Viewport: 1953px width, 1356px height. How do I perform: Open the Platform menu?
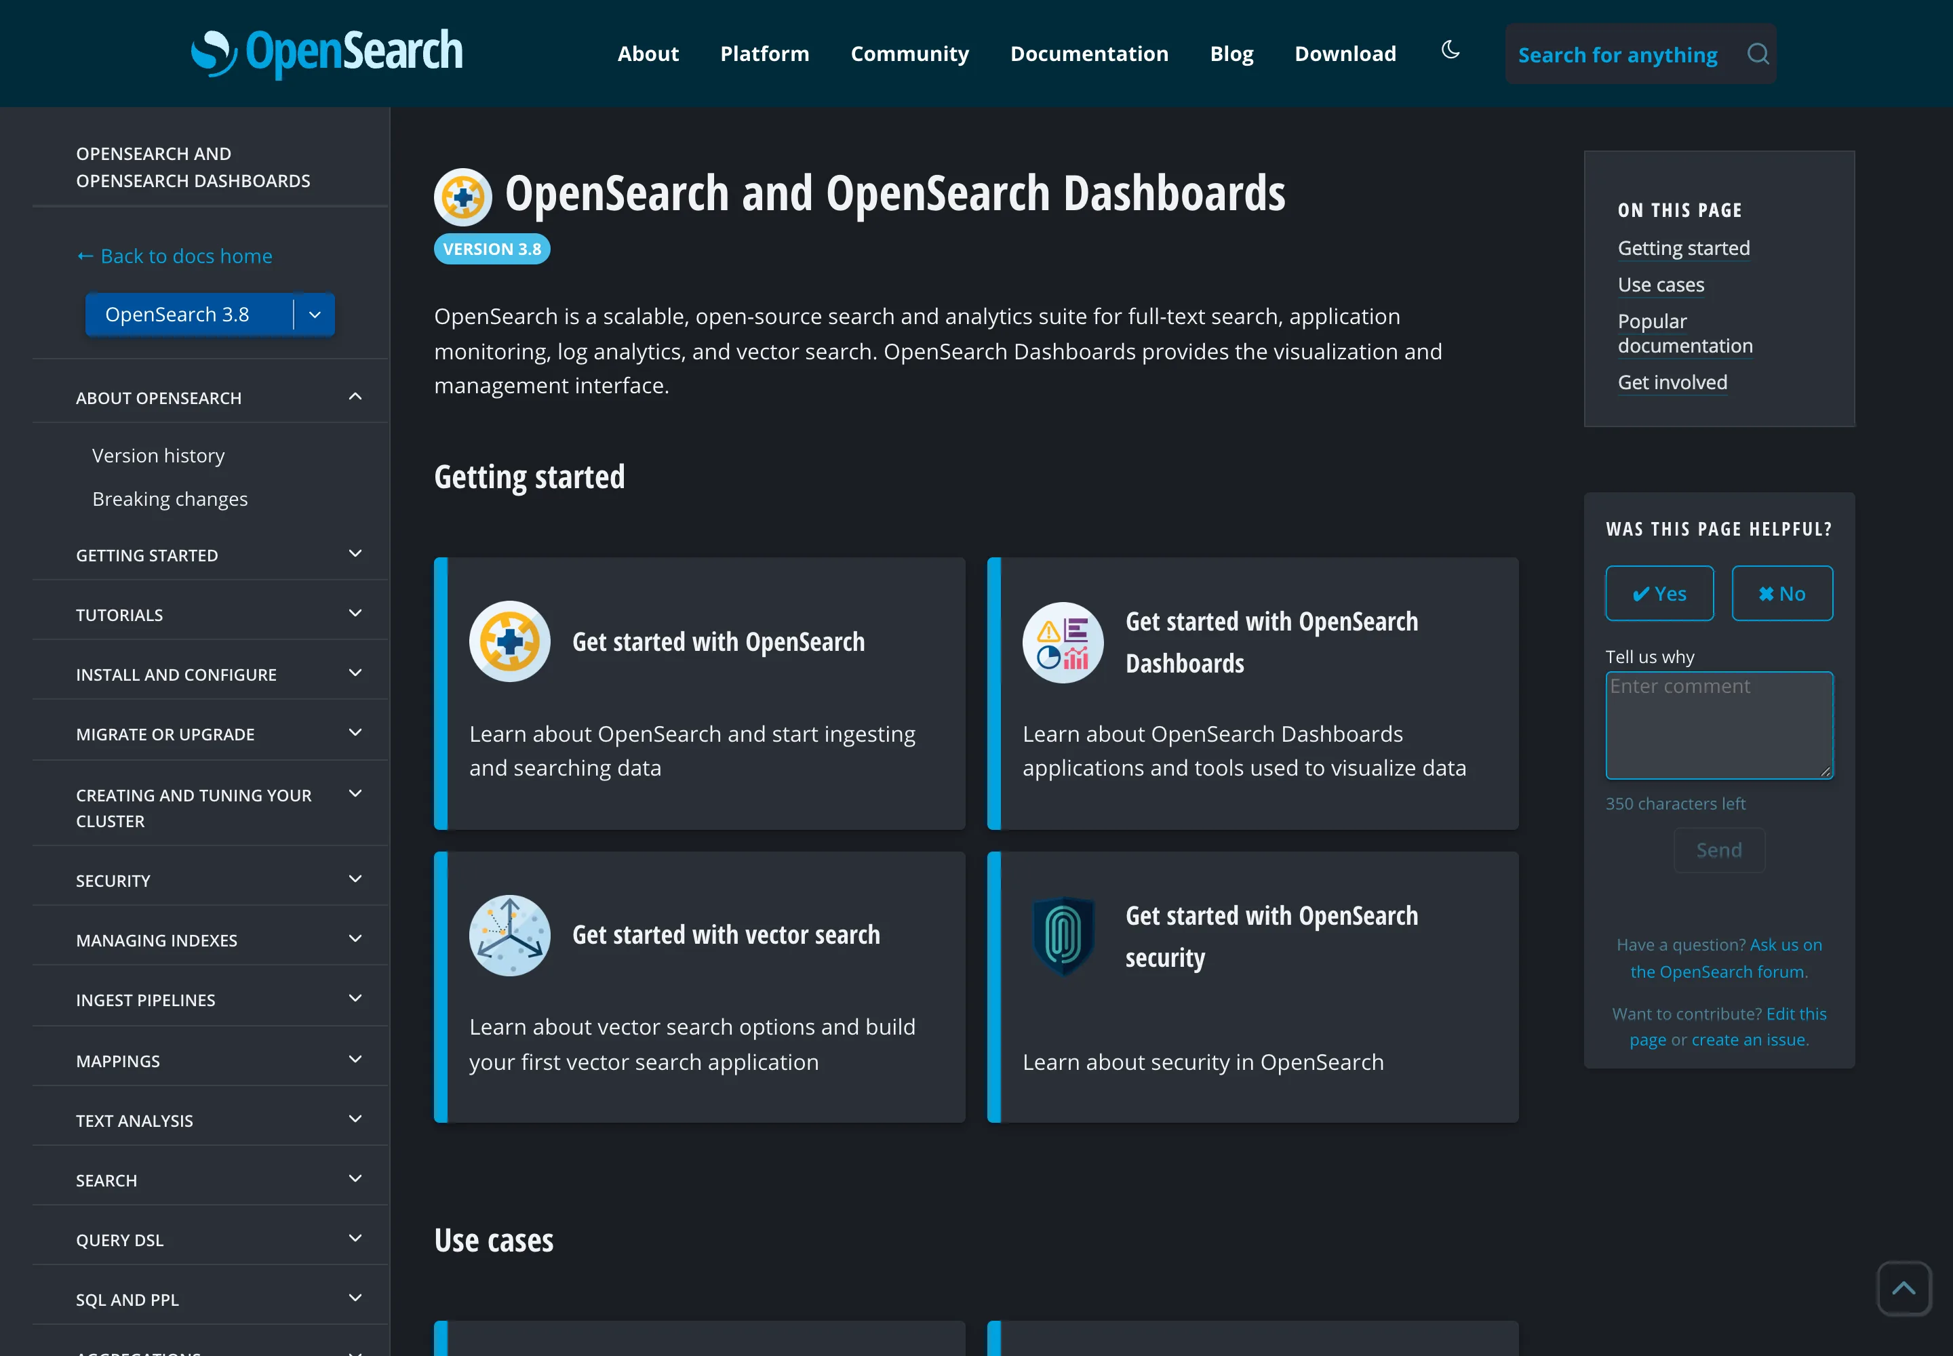click(765, 54)
